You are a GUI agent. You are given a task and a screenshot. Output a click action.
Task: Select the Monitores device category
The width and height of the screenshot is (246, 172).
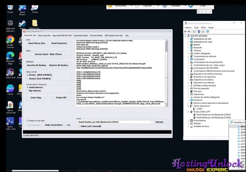tap(198, 100)
